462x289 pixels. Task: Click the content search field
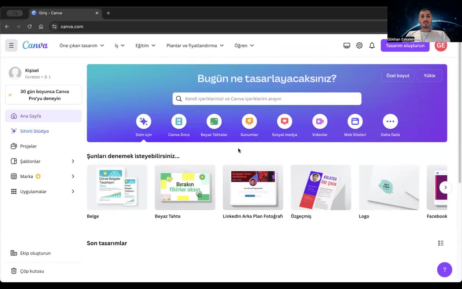(x=267, y=99)
